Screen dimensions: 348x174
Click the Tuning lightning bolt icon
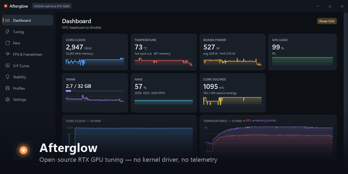click(x=8, y=32)
